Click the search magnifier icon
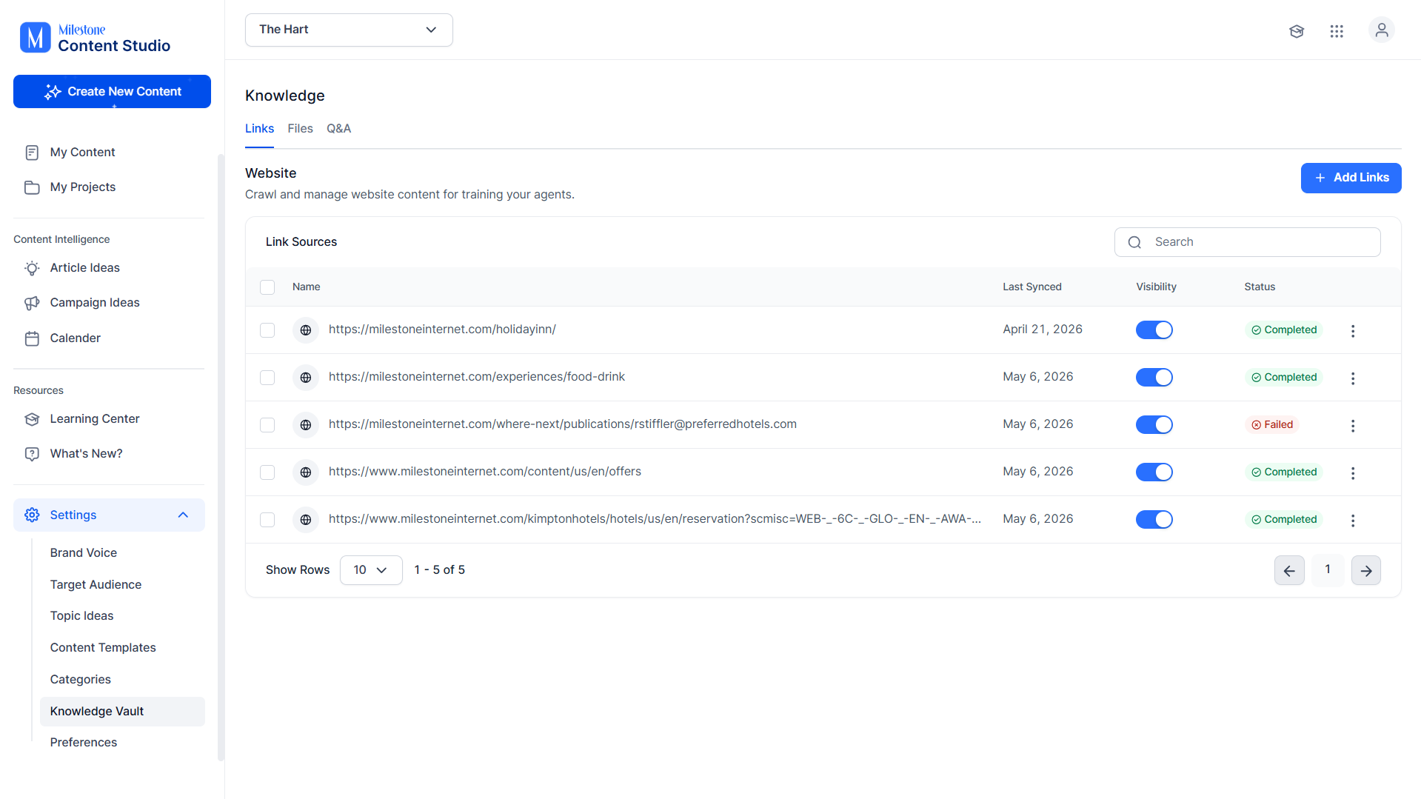Screen dimensions: 1421x799 pyautogui.click(x=1134, y=242)
